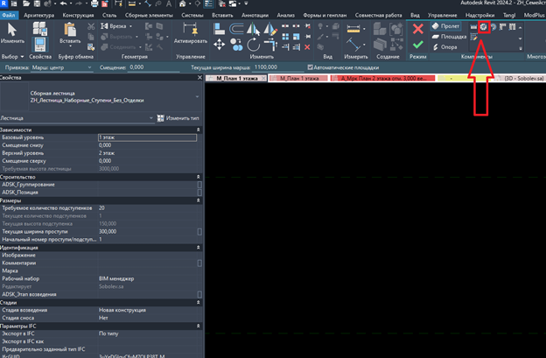The image size is (546, 358).
Task: Select the straight run tool in Components
Action: click(473, 27)
